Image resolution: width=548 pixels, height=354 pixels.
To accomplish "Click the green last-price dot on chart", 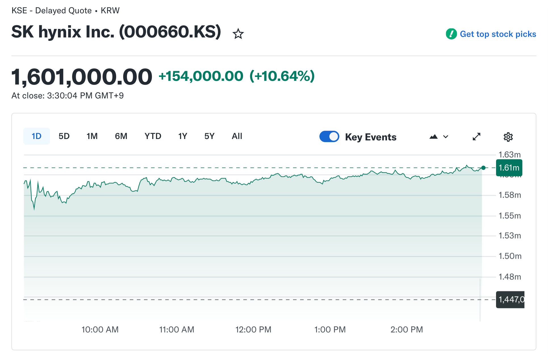I will (x=483, y=168).
